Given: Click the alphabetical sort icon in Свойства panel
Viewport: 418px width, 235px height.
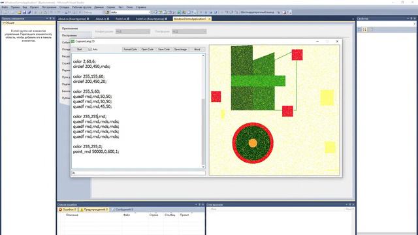Looking at the screenshot, I should (x=365, y=29).
